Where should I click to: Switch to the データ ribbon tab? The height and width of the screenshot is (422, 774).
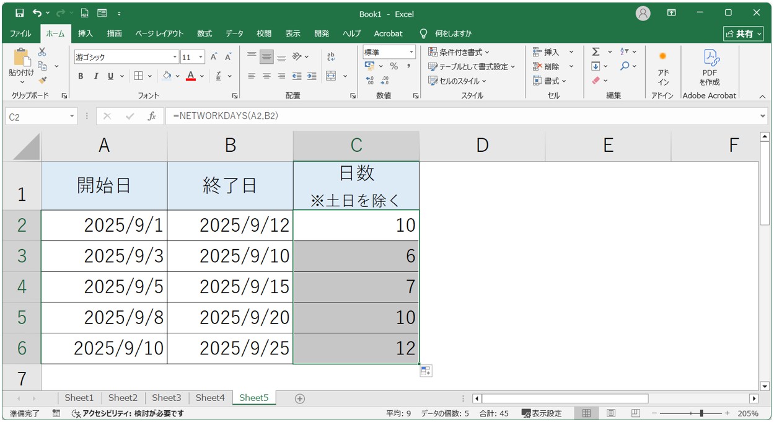tap(234, 33)
